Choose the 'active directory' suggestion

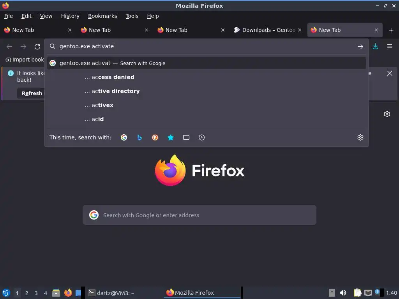(x=207, y=91)
